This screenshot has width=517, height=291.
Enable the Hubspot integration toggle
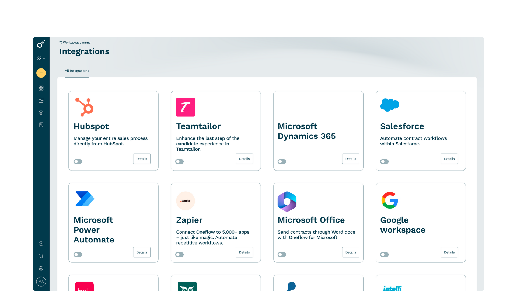tap(78, 162)
